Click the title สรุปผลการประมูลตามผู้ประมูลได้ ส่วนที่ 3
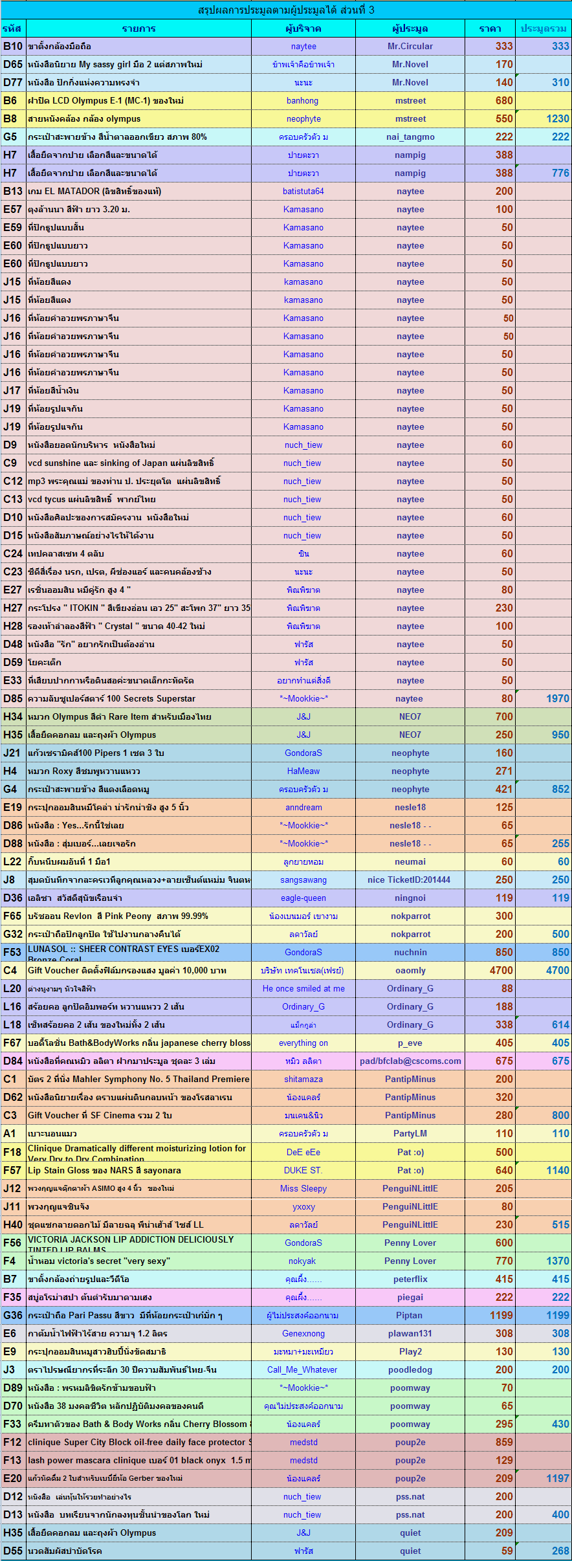This screenshot has width=572, height=1561. 286,10
